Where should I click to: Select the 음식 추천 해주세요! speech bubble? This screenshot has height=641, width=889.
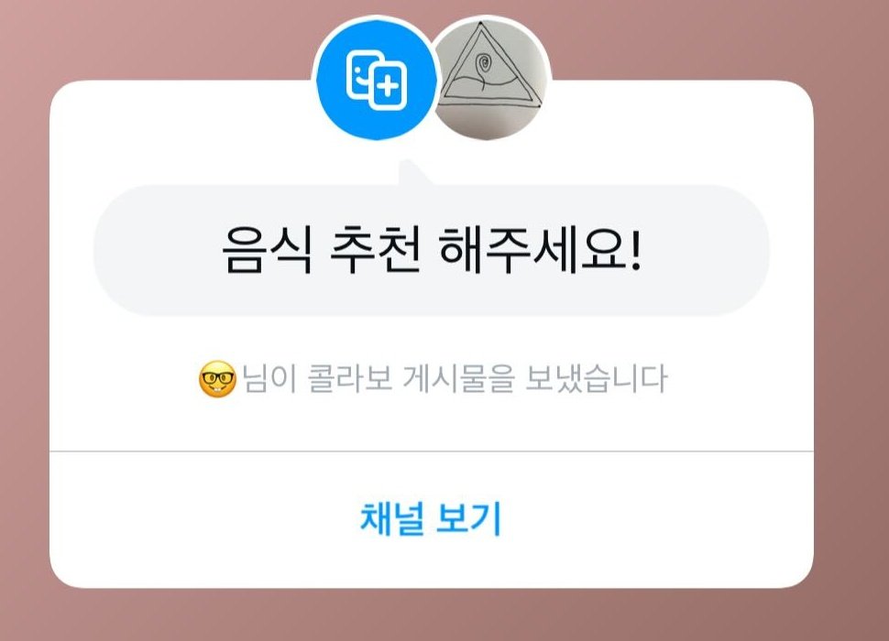tap(431, 250)
